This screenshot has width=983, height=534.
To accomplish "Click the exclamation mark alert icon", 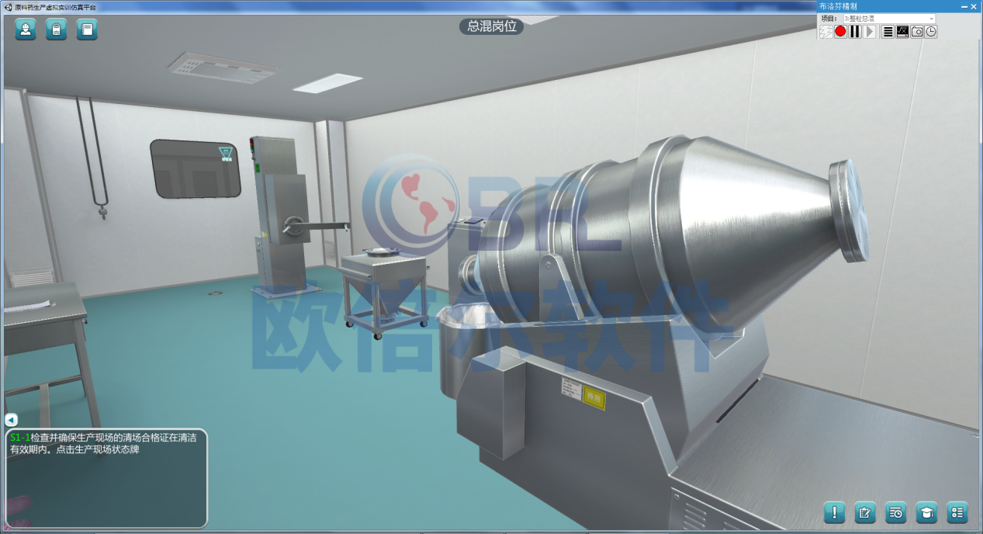I will pos(834,512).
